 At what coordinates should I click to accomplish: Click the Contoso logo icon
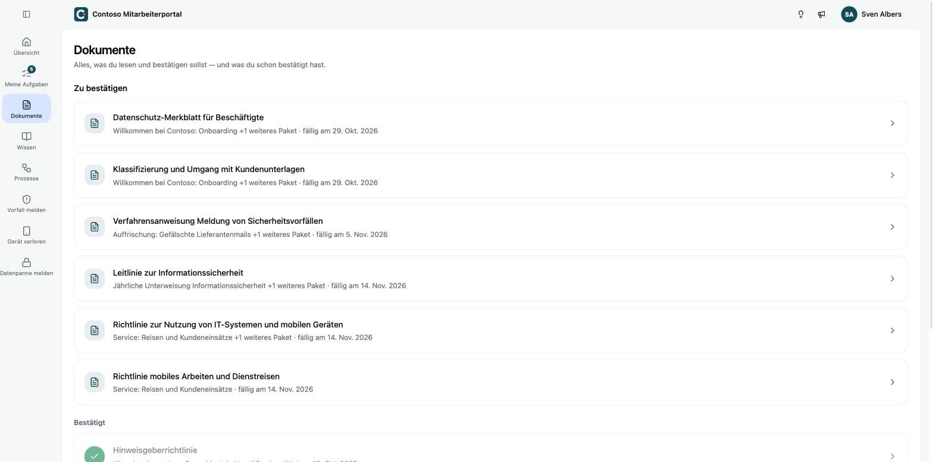pos(81,14)
